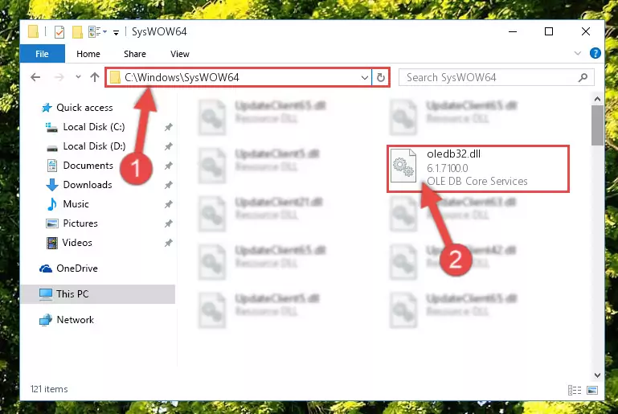Refresh the SysWOW64 folder view
The image size is (618, 414).
pyautogui.click(x=380, y=77)
